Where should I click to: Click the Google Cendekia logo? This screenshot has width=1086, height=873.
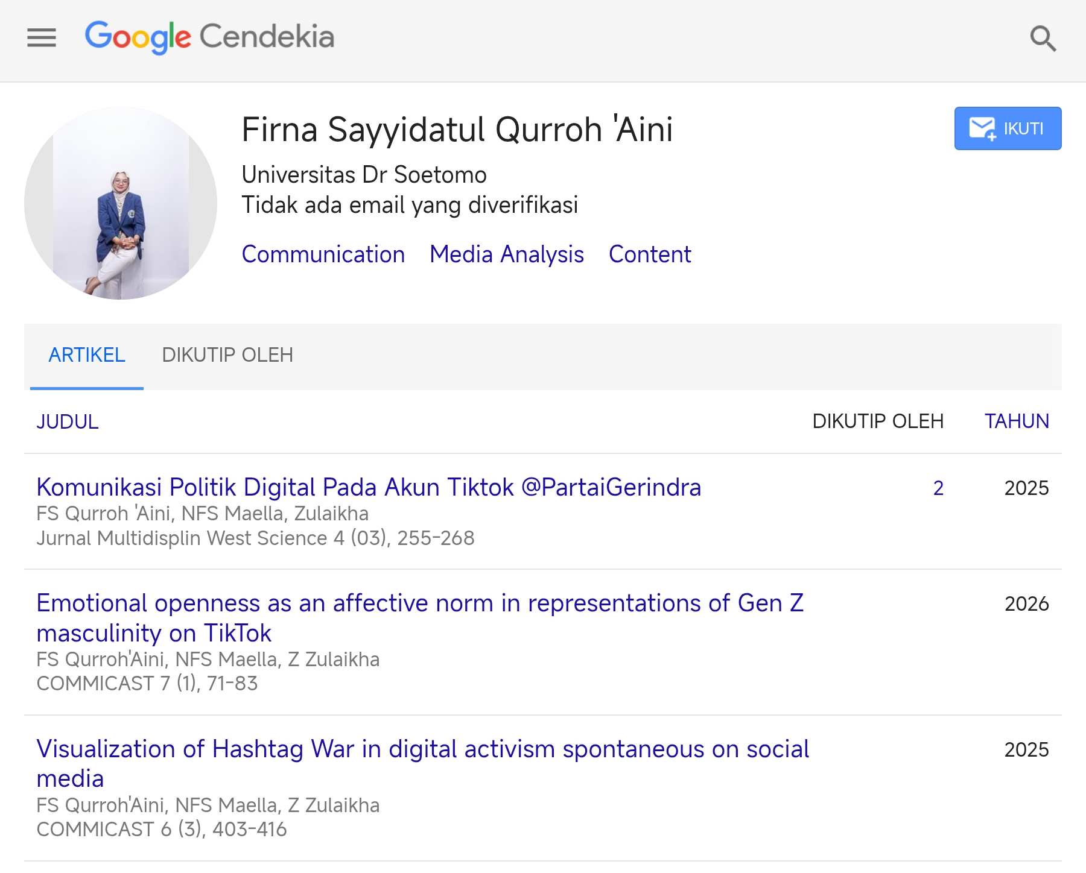(209, 37)
